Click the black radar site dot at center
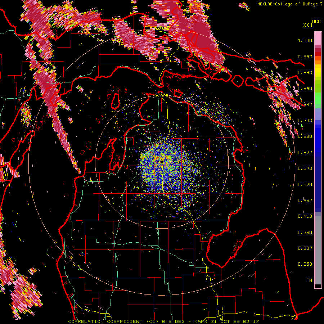The image size is (324, 324). click(x=162, y=162)
